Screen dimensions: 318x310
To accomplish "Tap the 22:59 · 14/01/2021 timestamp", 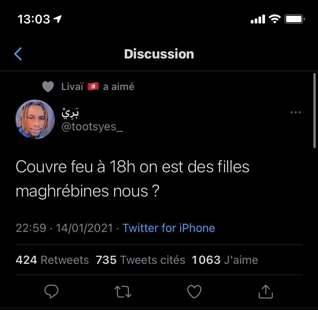I will click(64, 228).
